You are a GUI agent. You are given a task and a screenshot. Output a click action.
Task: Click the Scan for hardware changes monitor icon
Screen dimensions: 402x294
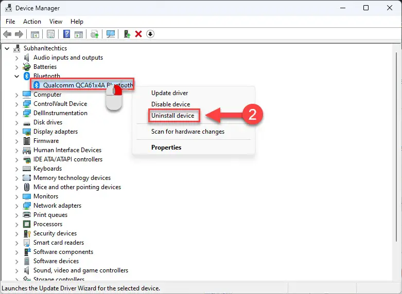[111, 34]
